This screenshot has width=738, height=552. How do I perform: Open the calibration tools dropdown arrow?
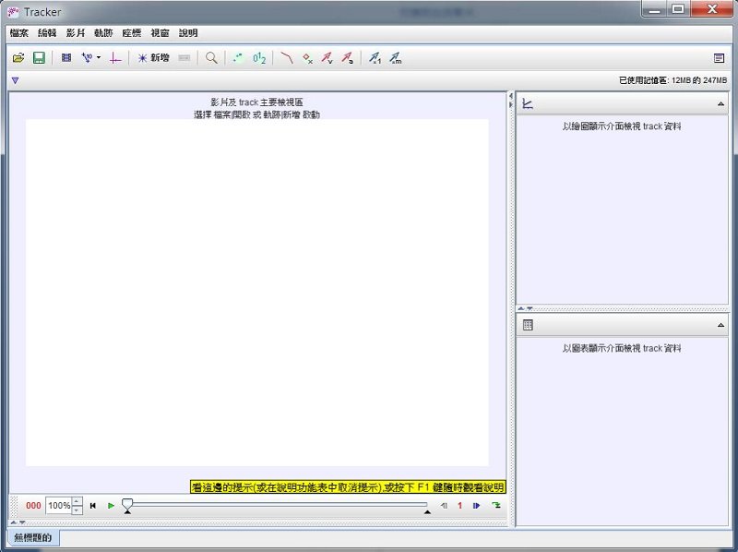coord(99,58)
